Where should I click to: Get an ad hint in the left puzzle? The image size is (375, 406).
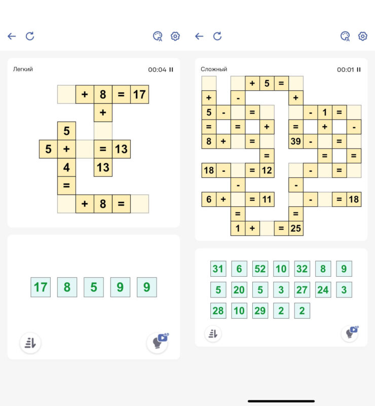point(157,342)
